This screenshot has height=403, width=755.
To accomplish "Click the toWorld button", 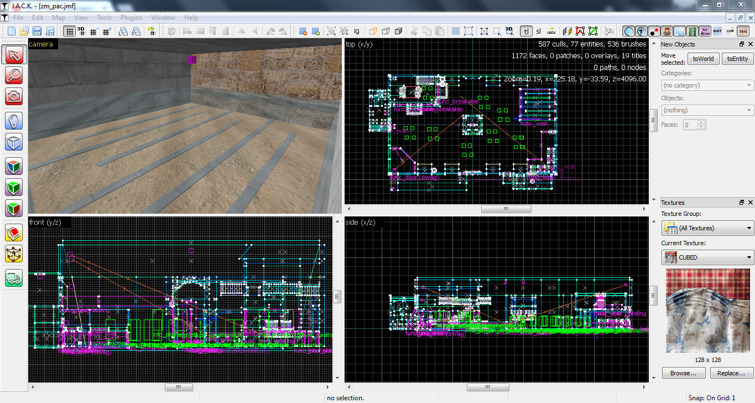I will 703,59.
